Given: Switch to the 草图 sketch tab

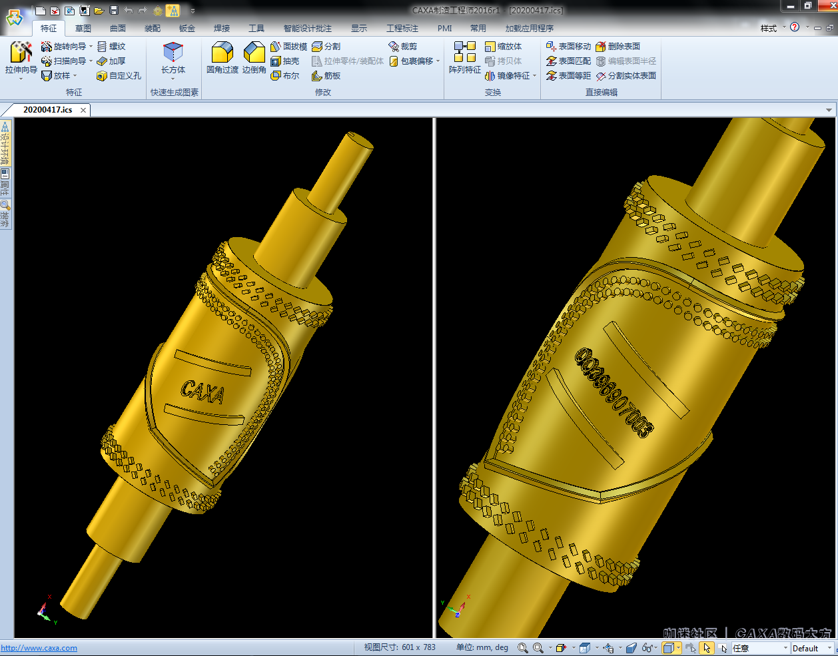Looking at the screenshot, I should [83, 29].
